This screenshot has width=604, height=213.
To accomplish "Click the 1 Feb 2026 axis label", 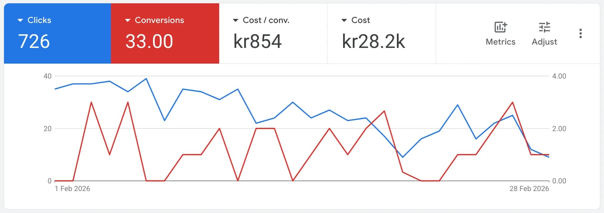I will pyautogui.click(x=72, y=189).
